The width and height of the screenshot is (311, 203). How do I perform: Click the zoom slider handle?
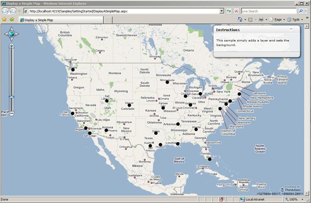point(12,97)
